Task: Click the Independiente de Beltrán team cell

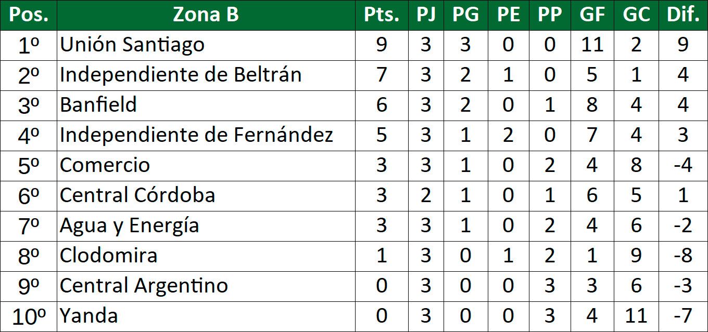Action: click(181, 75)
